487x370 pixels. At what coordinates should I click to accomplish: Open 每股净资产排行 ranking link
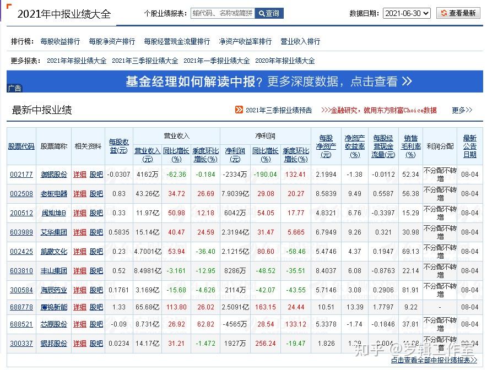point(112,41)
